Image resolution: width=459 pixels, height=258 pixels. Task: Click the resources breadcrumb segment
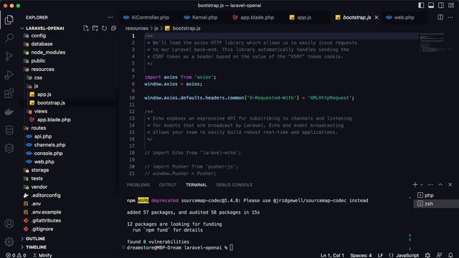coord(137,29)
